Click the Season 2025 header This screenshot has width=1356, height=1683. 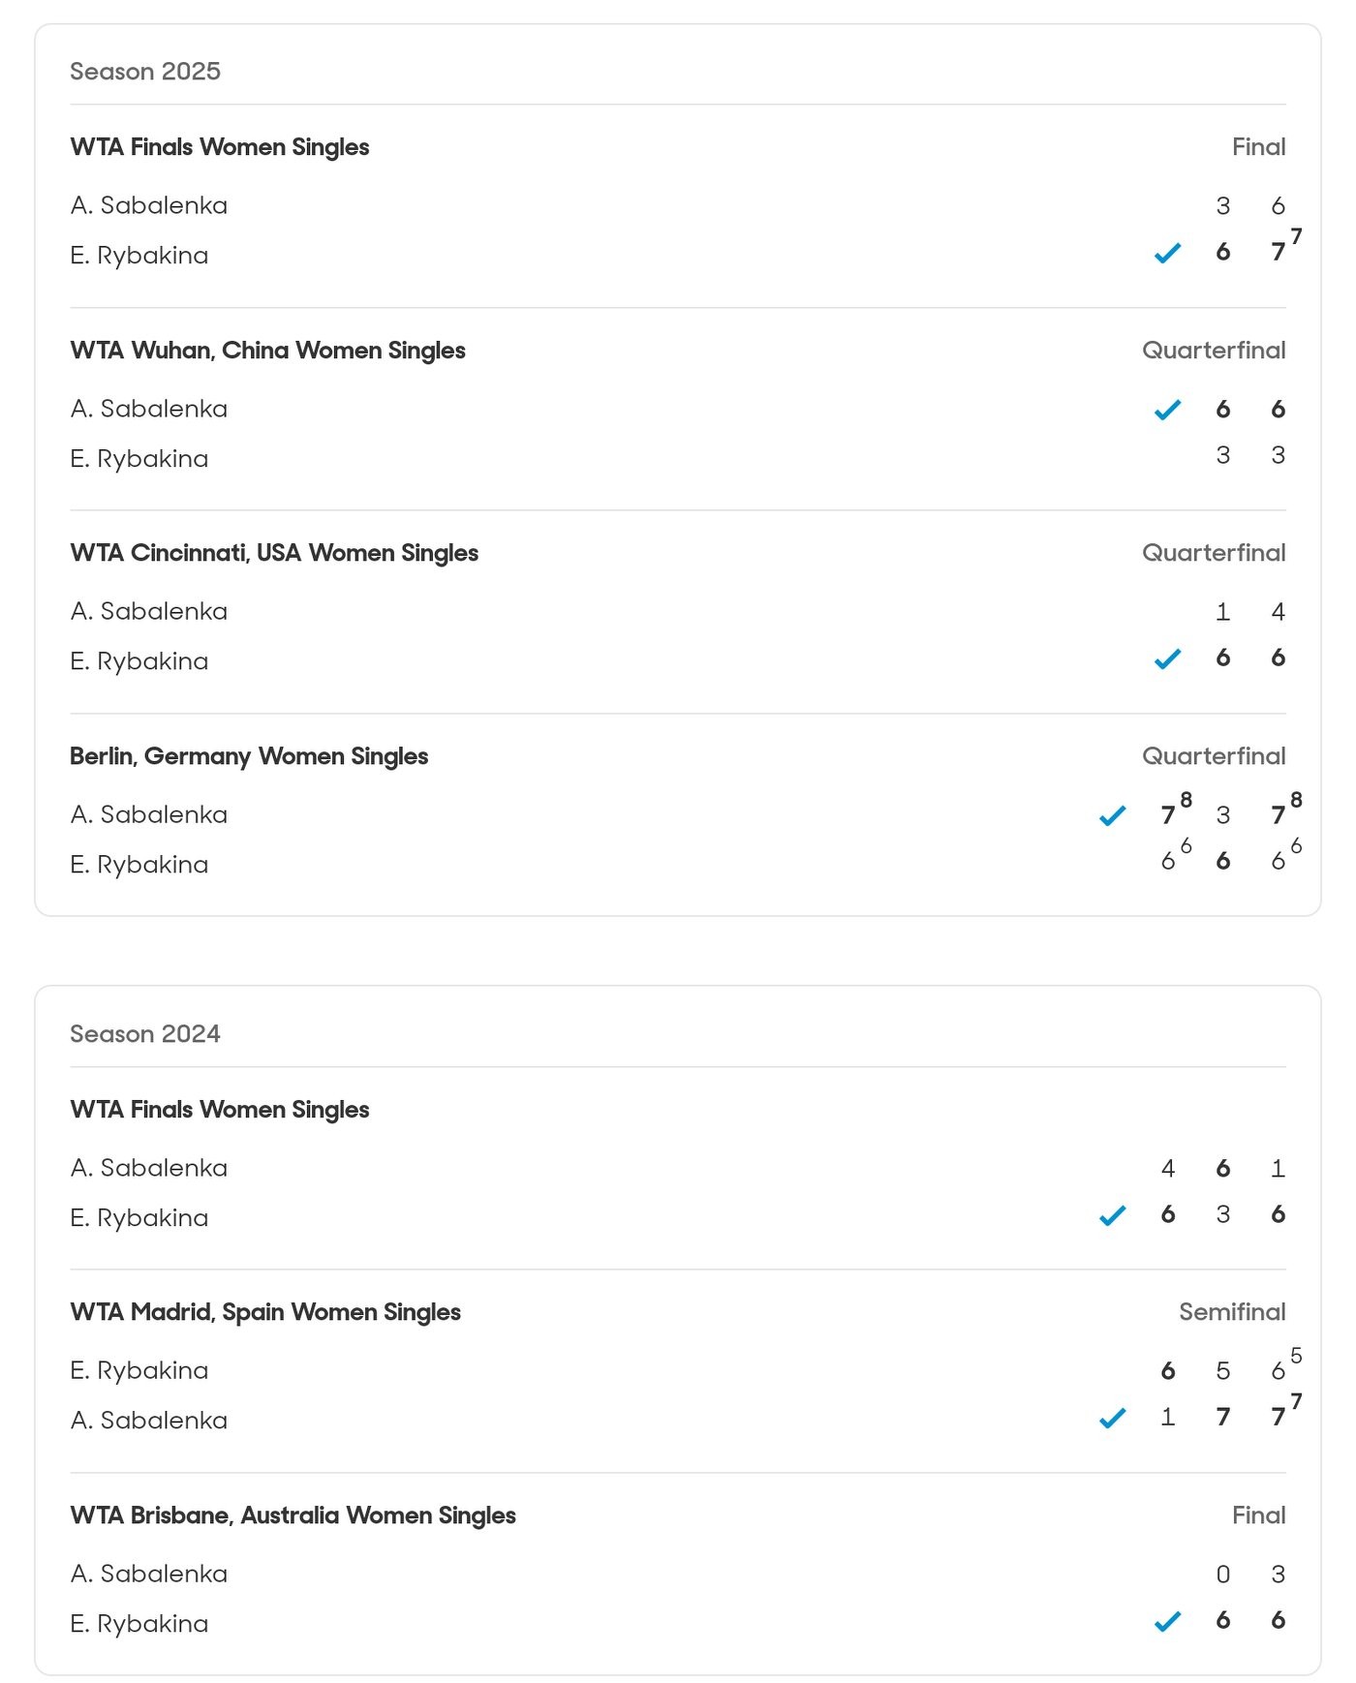[x=145, y=72]
